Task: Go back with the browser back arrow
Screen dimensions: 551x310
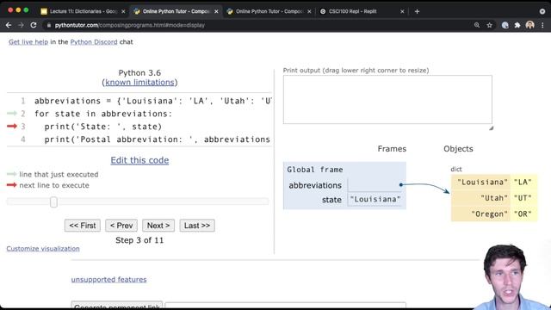Action: pos(9,25)
